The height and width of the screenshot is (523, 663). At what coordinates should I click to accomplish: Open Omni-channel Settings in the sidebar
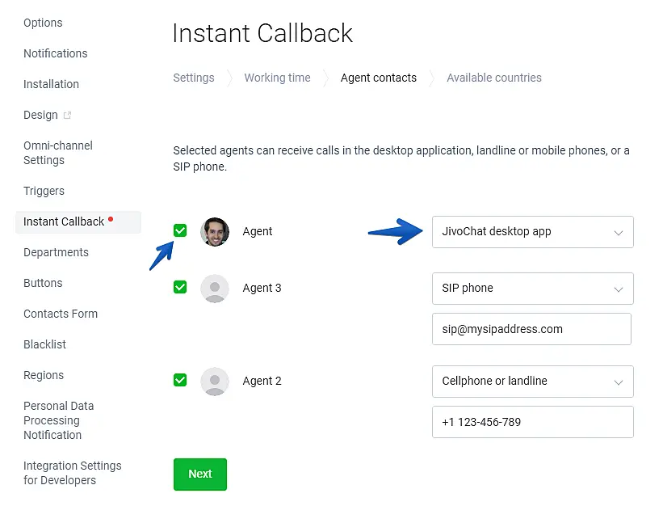point(58,153)
